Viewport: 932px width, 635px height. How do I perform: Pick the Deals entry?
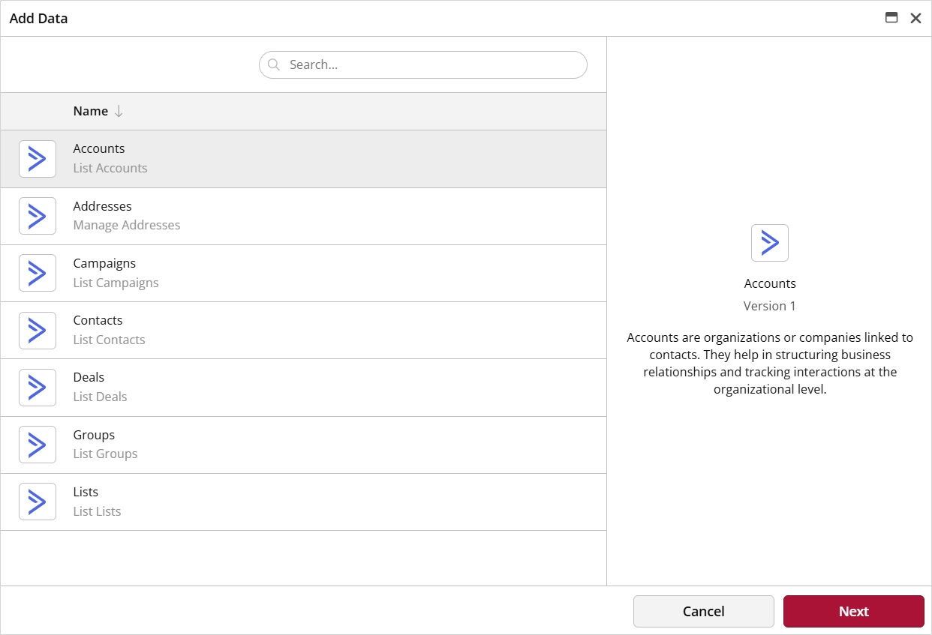pyautogui.click(x=303, y=388)
